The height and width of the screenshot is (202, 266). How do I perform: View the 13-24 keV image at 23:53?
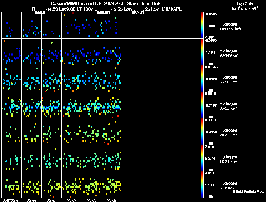[91, 158]
